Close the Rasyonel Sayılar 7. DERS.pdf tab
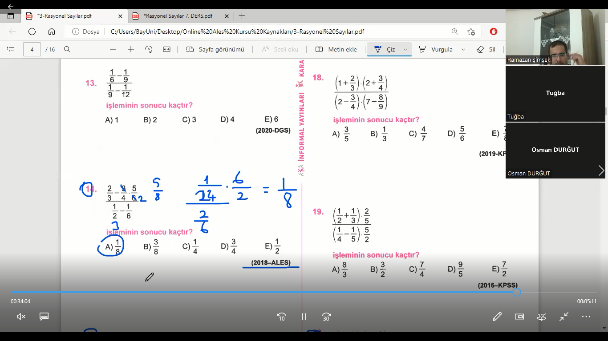608x341 pixels. pos(227,16)
